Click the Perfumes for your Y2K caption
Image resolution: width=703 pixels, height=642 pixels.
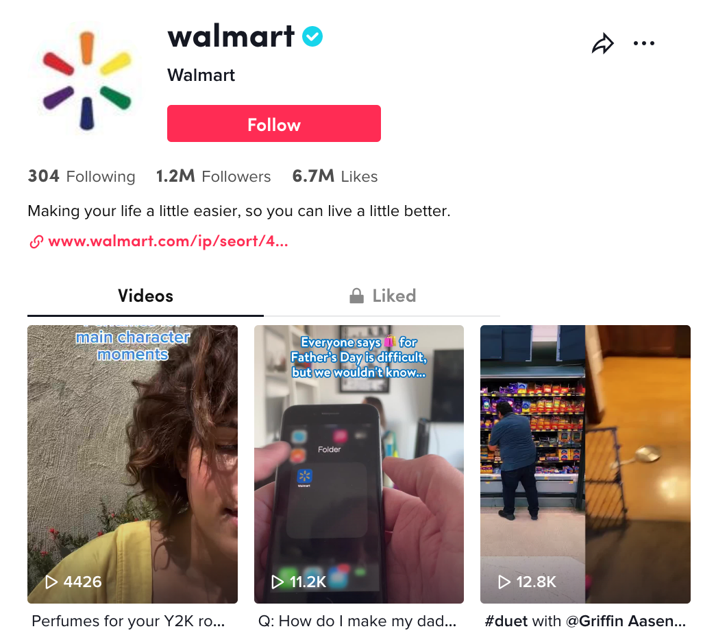coord(128,621)
